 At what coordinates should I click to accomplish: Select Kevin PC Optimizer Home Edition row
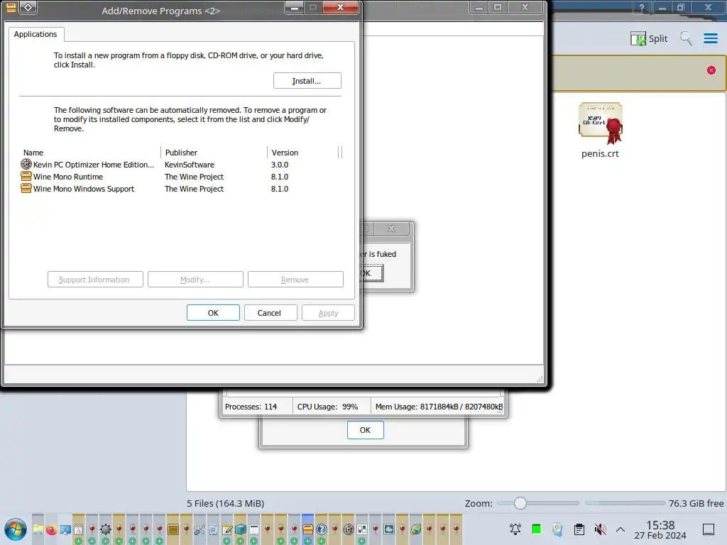181,165
